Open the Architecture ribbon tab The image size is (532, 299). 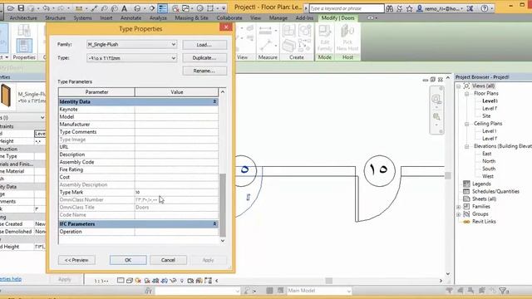coord(23,18)
